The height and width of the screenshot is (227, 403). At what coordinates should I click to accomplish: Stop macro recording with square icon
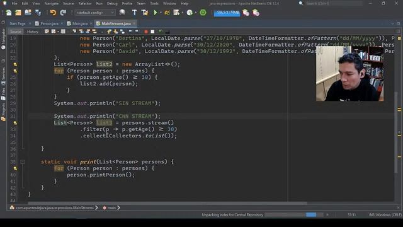pyautogui.click(x=152, y=32)
